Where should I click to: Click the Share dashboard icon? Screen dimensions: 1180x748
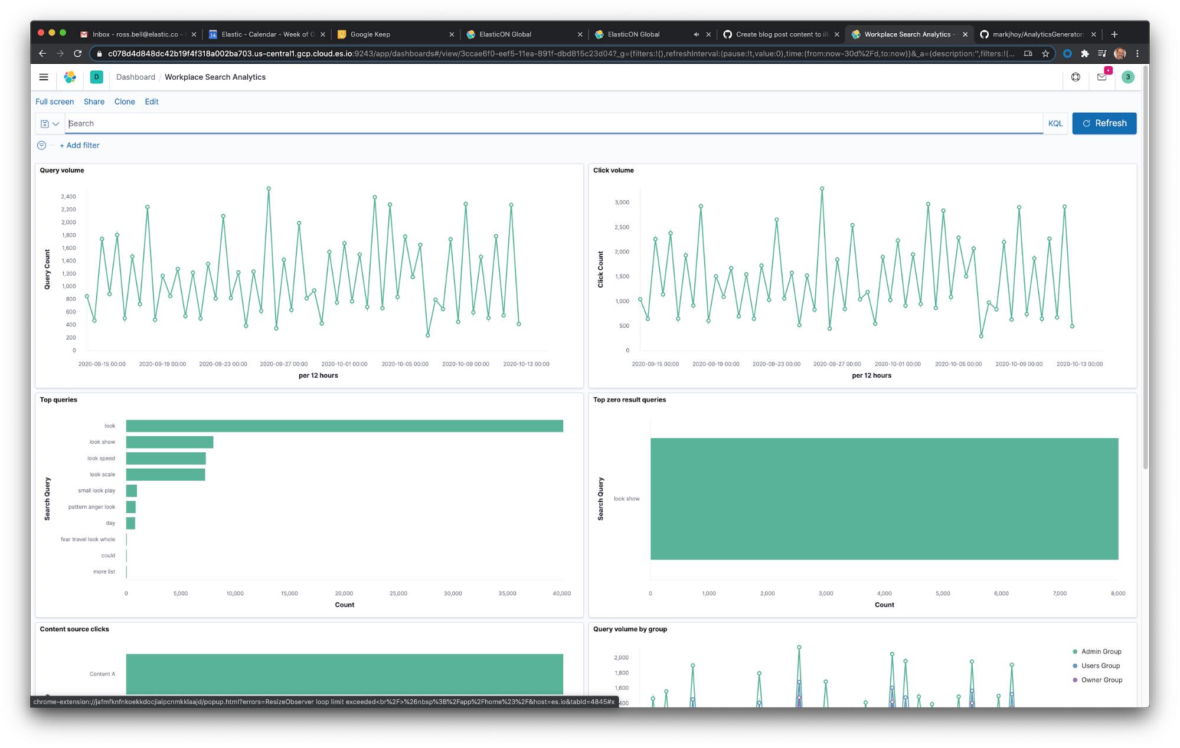pyautogui.click(x=94, y=102)
